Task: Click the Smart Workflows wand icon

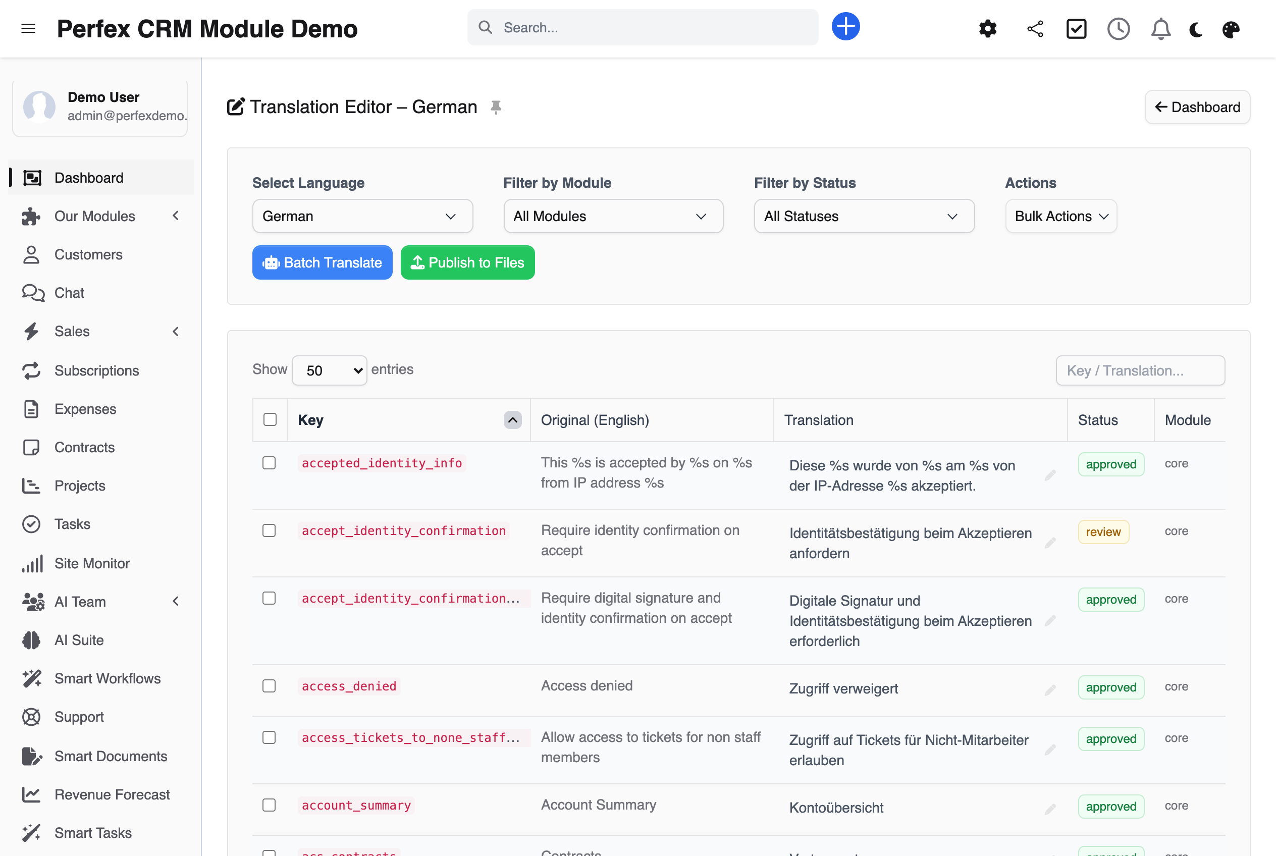Action: tap(32, 678)
